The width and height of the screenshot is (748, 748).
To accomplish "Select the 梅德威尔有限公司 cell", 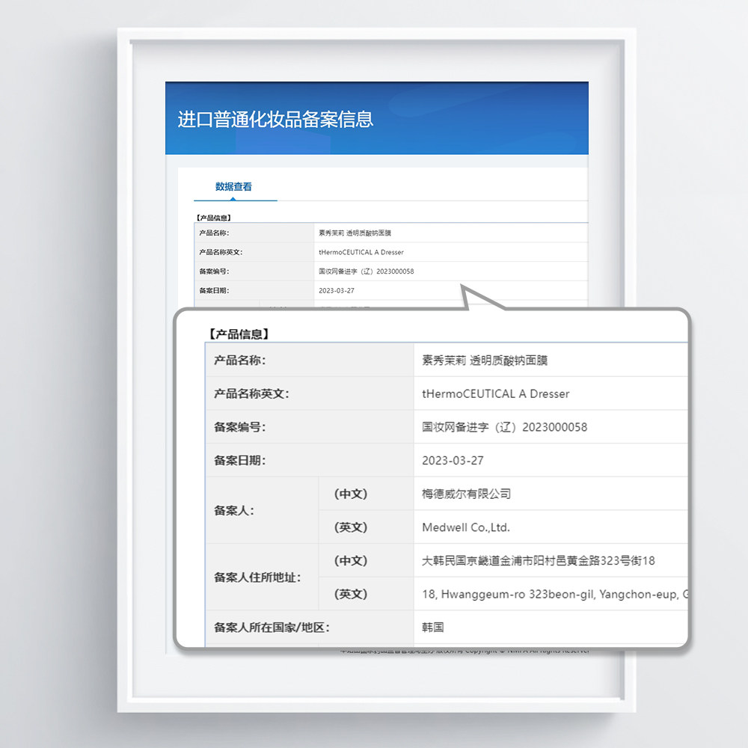I will pos(466,494).
